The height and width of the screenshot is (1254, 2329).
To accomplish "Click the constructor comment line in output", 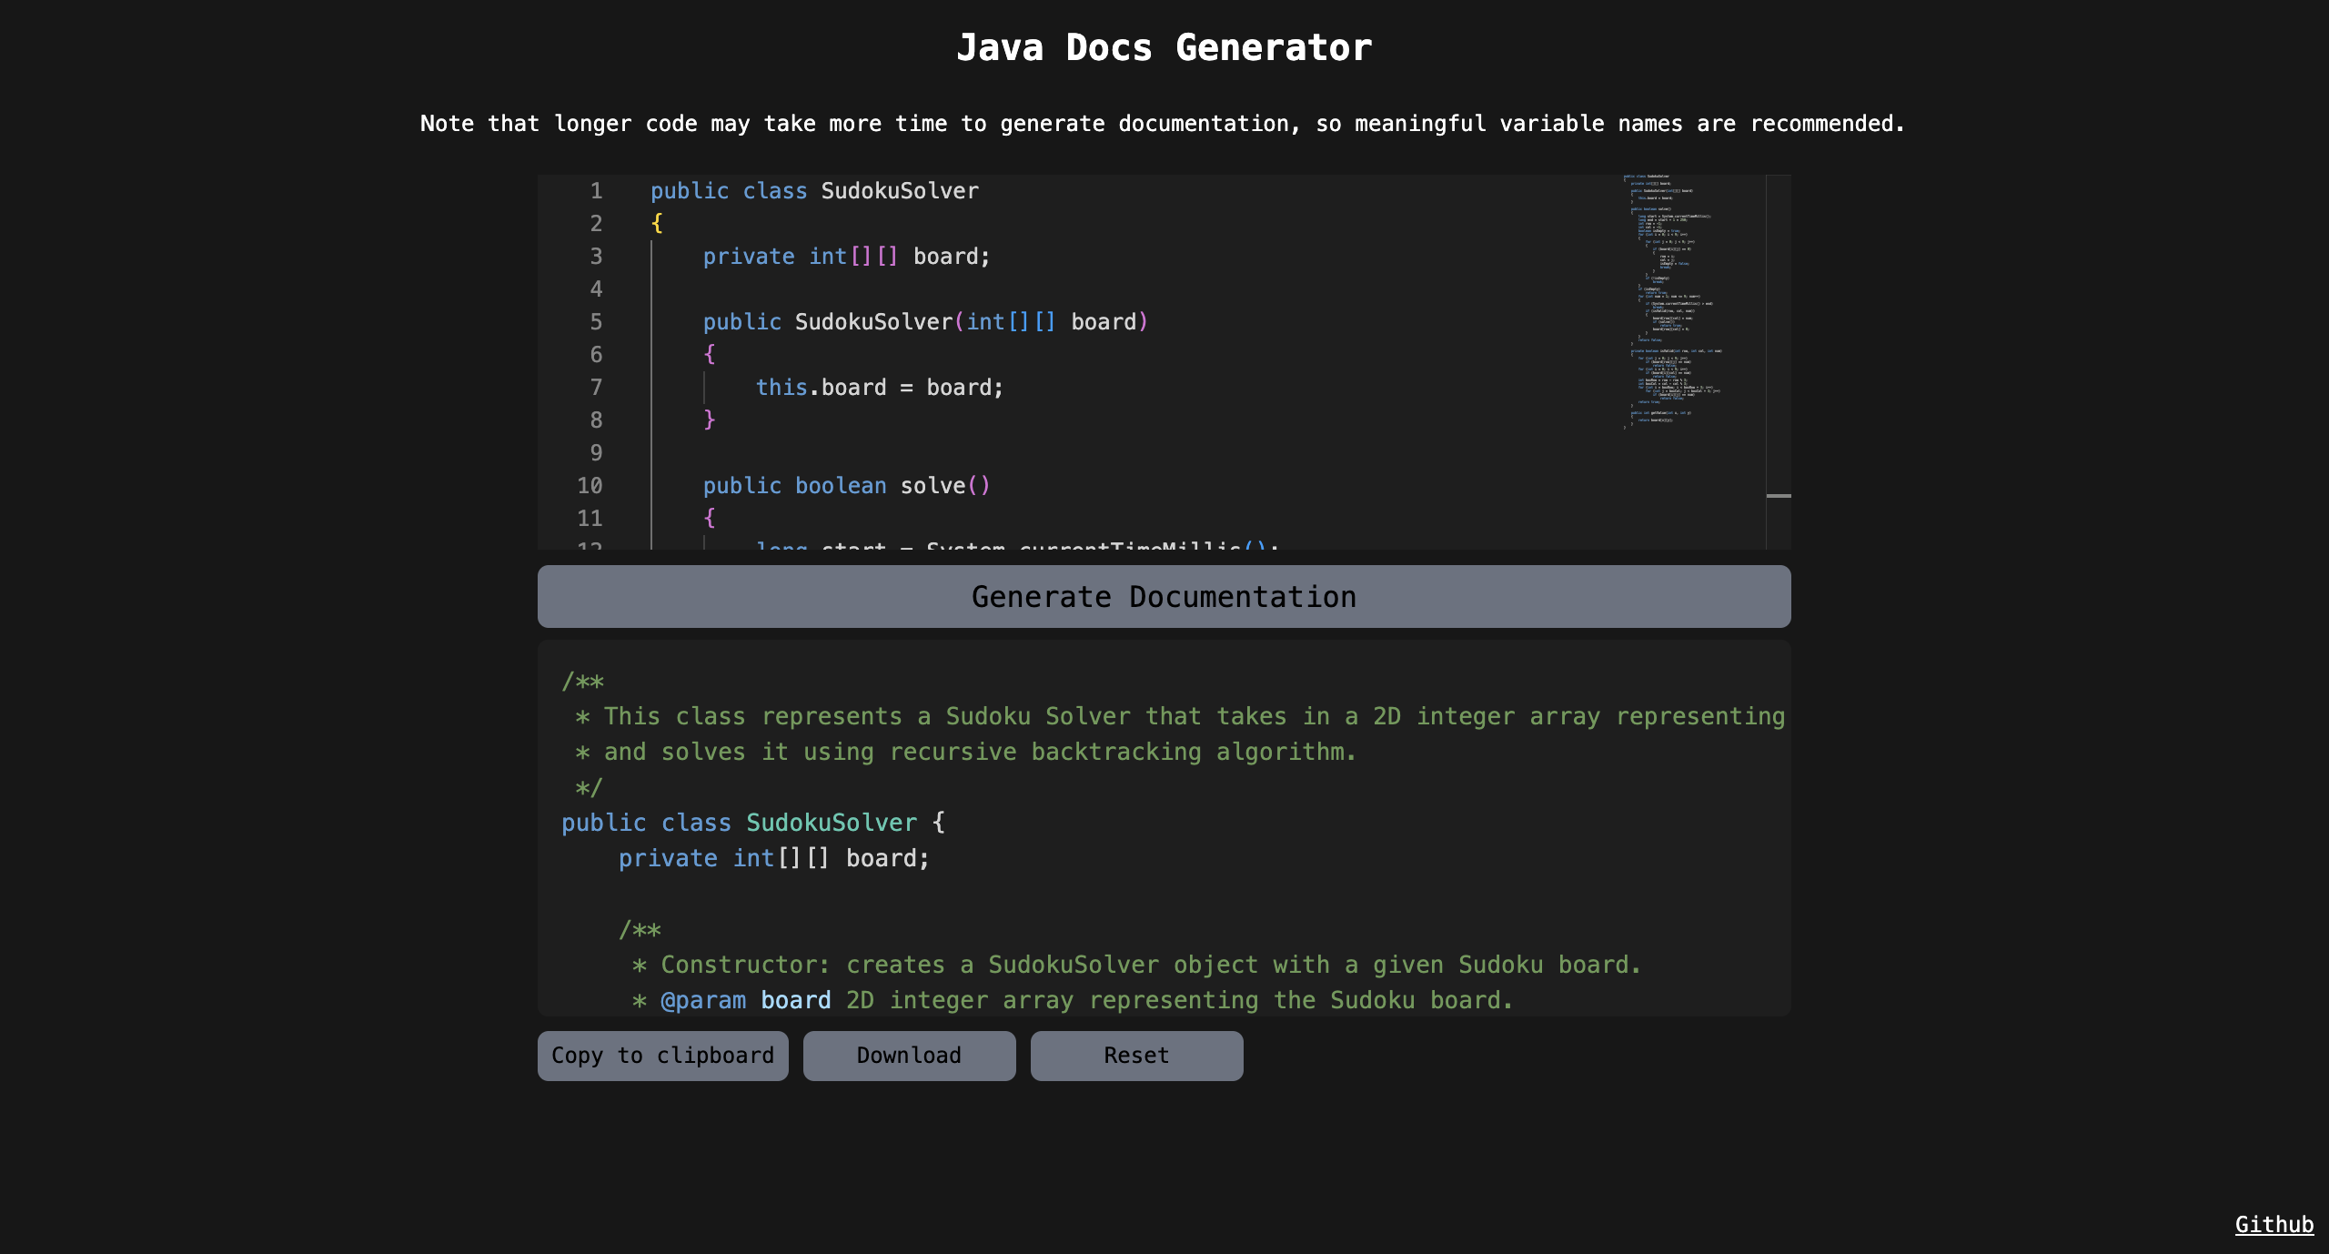I will pyautogui.click(x=1137, y=965).
